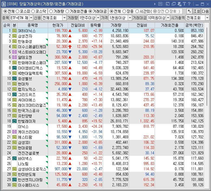The image size is (211, 191).
Task: Click the 신 badge on the SK하이닉스 row
Action: tap(14, 30)
